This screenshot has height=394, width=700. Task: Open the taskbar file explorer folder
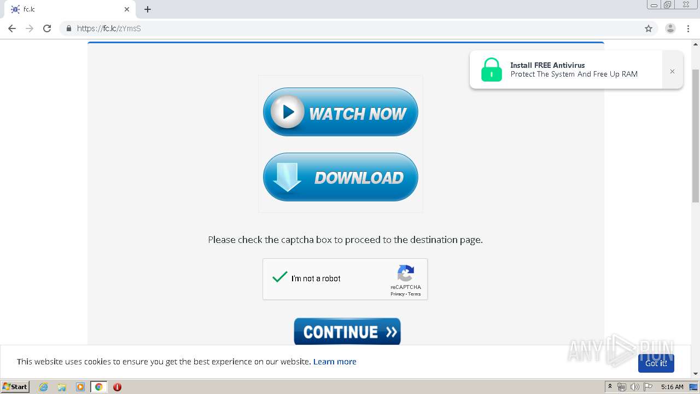tap(62, 387)
